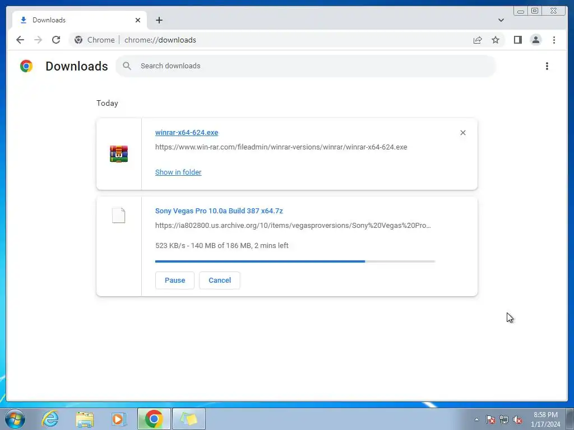Click the Chrome taskbar button
This screenshot has width=574, height=430.
pyautogui.click(x=154, y=419)
